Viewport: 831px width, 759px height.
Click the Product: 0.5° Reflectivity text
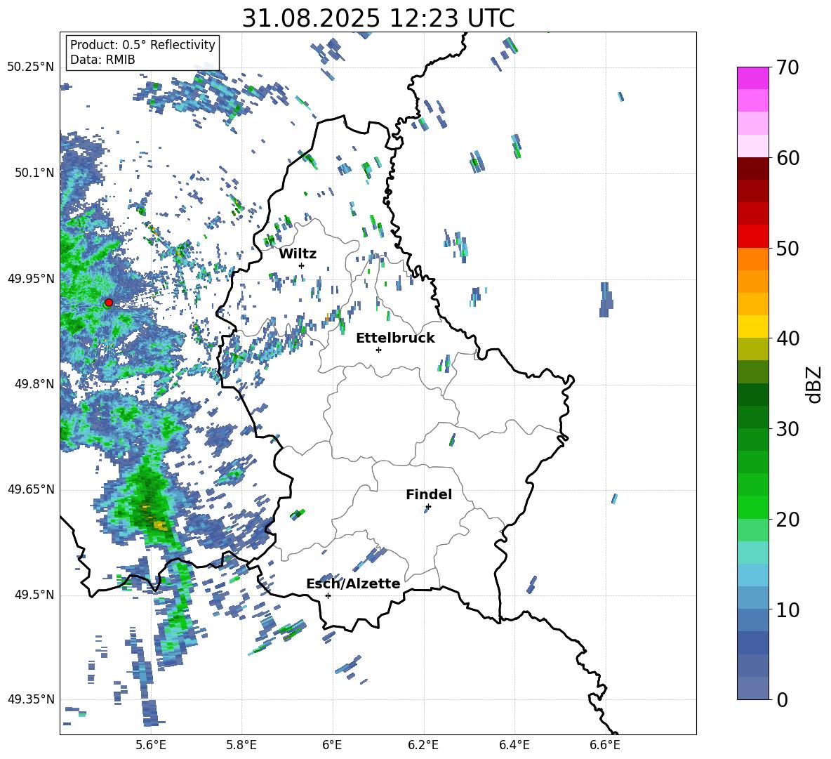point(142,45)
